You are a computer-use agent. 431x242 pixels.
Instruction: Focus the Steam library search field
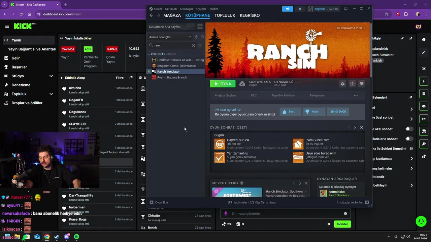tap(172, 45)
